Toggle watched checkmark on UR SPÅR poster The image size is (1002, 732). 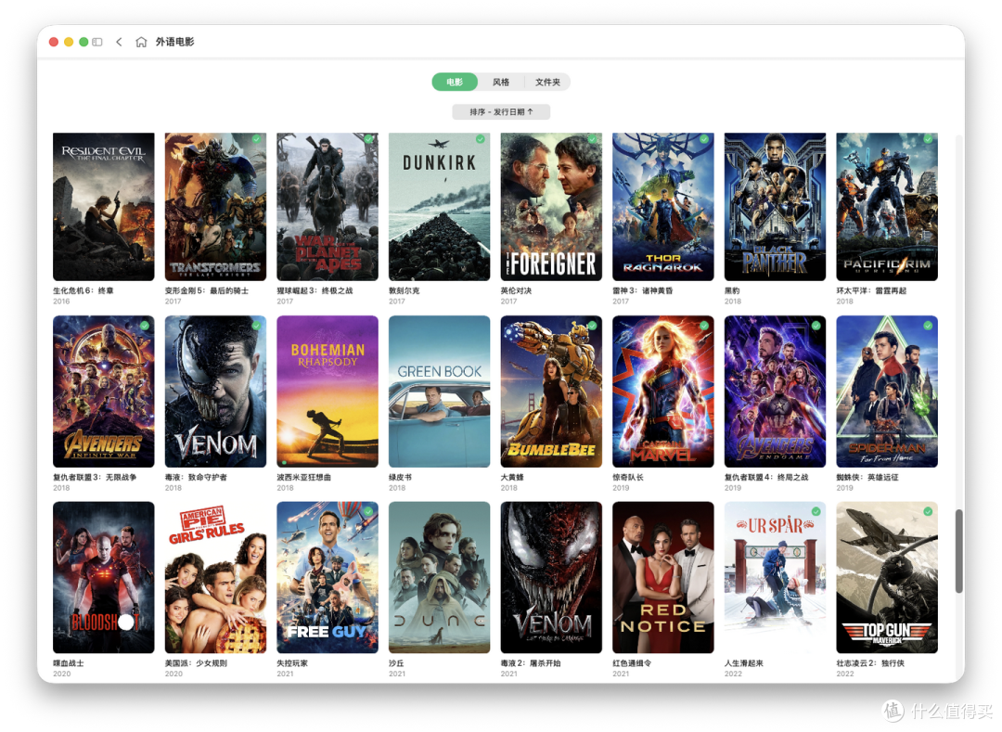point(816,511)
